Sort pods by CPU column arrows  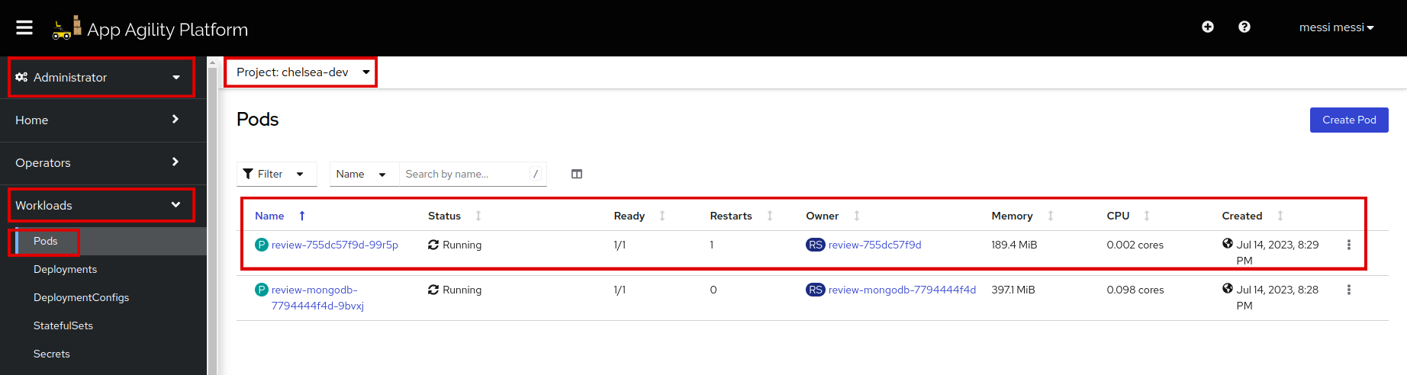(x=1147, y=216)
